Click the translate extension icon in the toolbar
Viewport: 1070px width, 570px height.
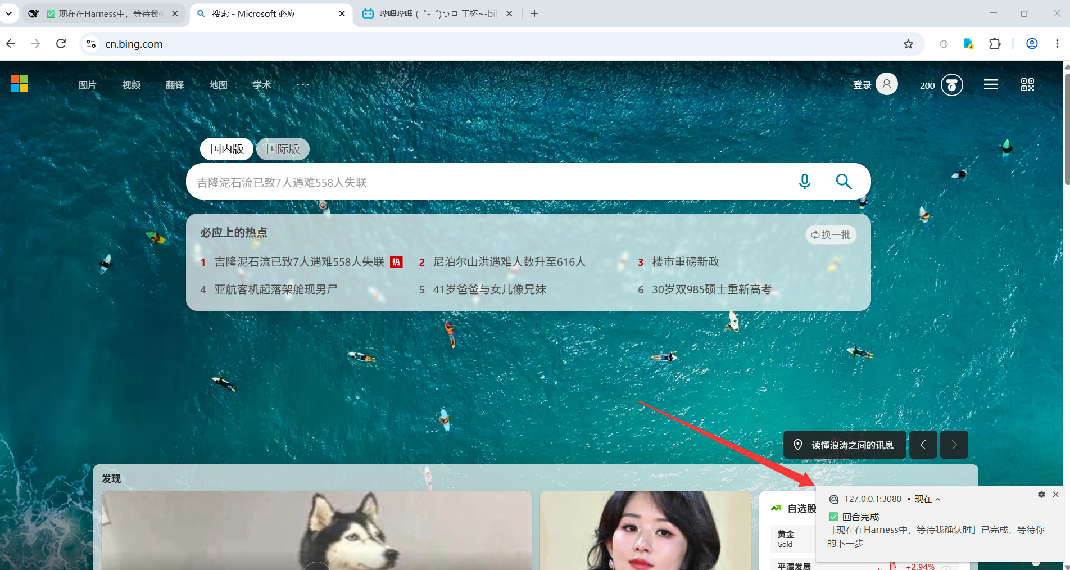[x=969, y=44]
